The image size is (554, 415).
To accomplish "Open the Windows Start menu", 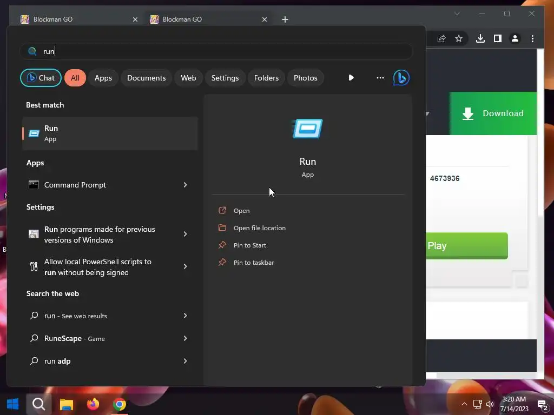I will 13,404.
